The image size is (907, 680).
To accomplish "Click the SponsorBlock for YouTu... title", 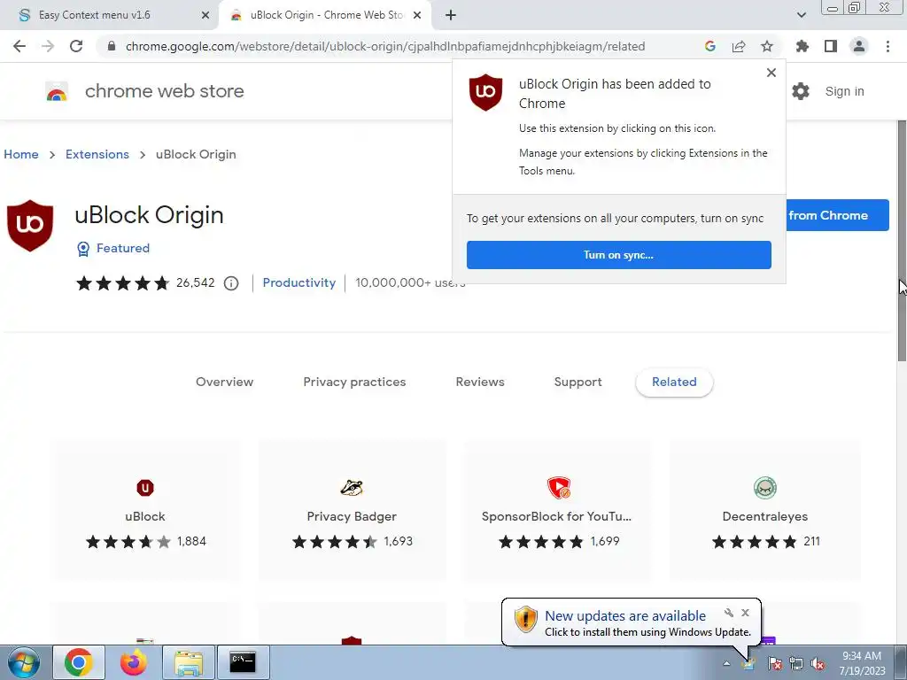I will point(556,516).
